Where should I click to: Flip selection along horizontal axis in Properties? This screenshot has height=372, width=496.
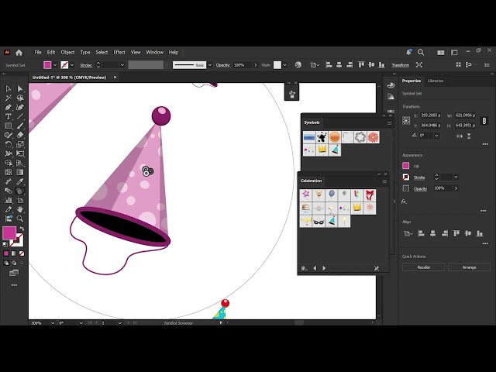click(x=460, y=136)
